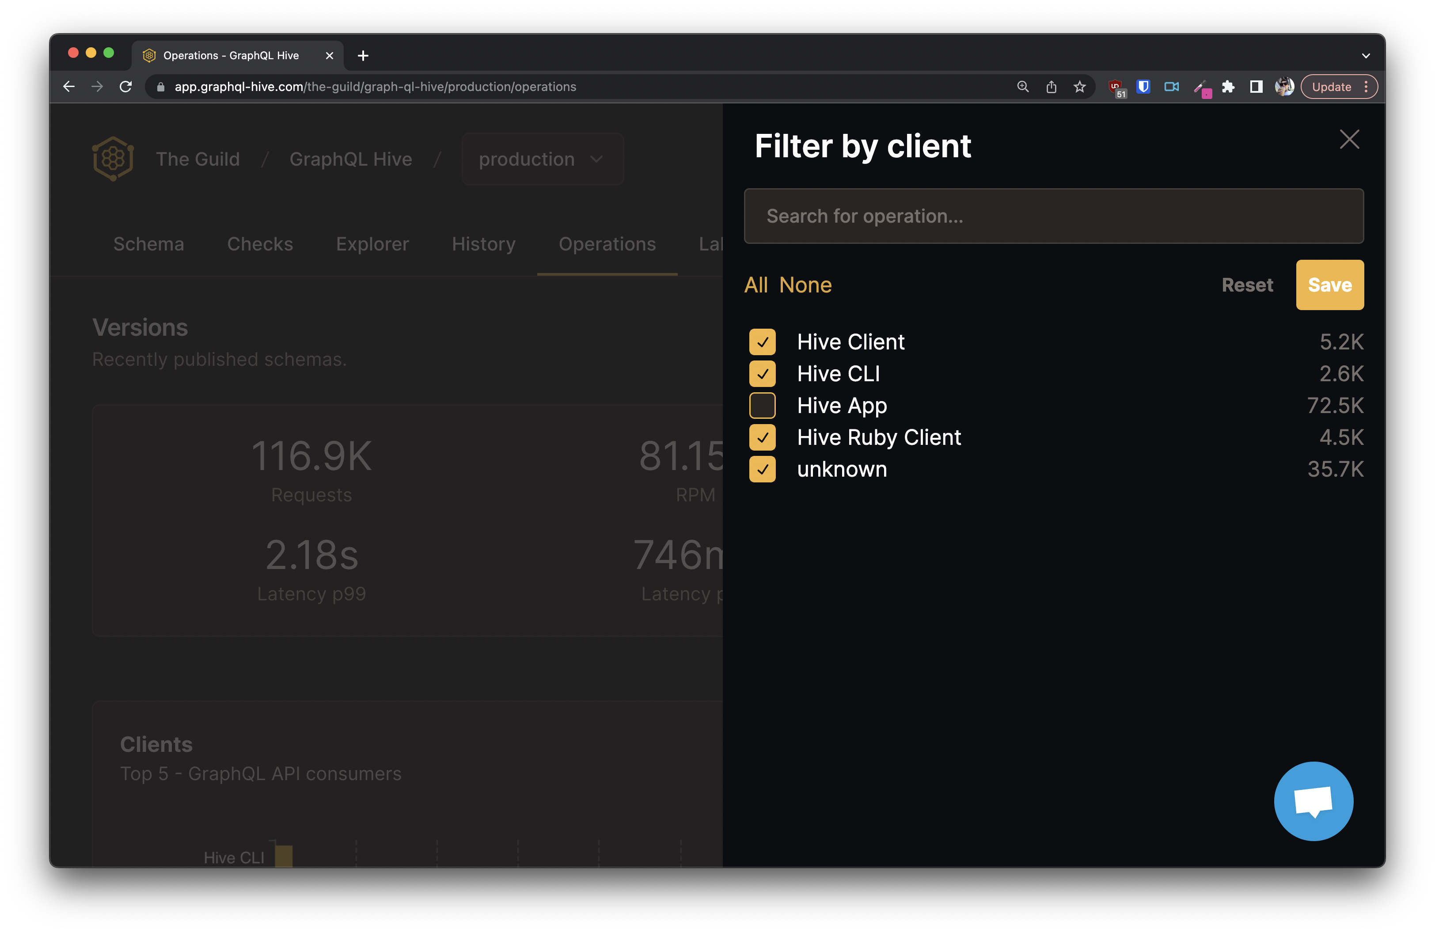The image size is (1435, 933).
Task: Open the production environment dropdown
Action: pos(542,159)
